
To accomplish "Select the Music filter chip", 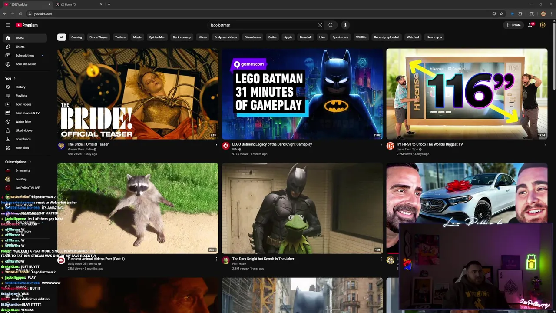I will click(137, 37).
